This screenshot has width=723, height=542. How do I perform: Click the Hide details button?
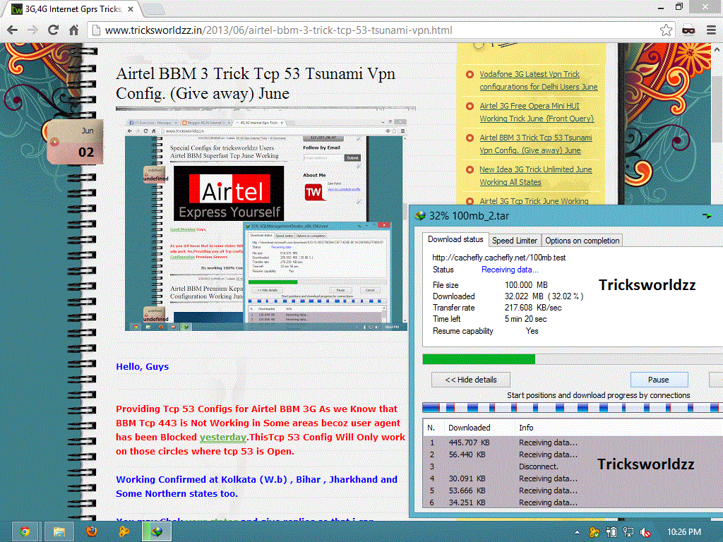[x=471, y=380]
